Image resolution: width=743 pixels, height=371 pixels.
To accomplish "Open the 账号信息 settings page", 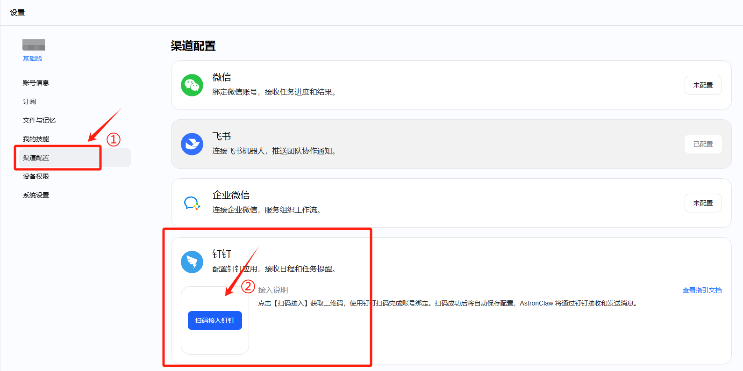I will (36, 83).
